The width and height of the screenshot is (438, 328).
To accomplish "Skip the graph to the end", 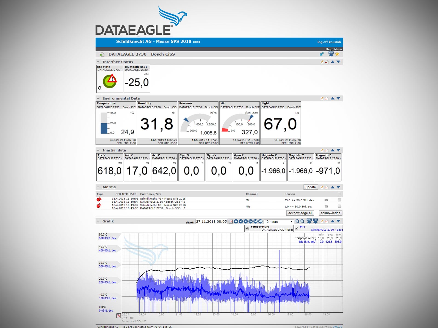I will point(255,221).
